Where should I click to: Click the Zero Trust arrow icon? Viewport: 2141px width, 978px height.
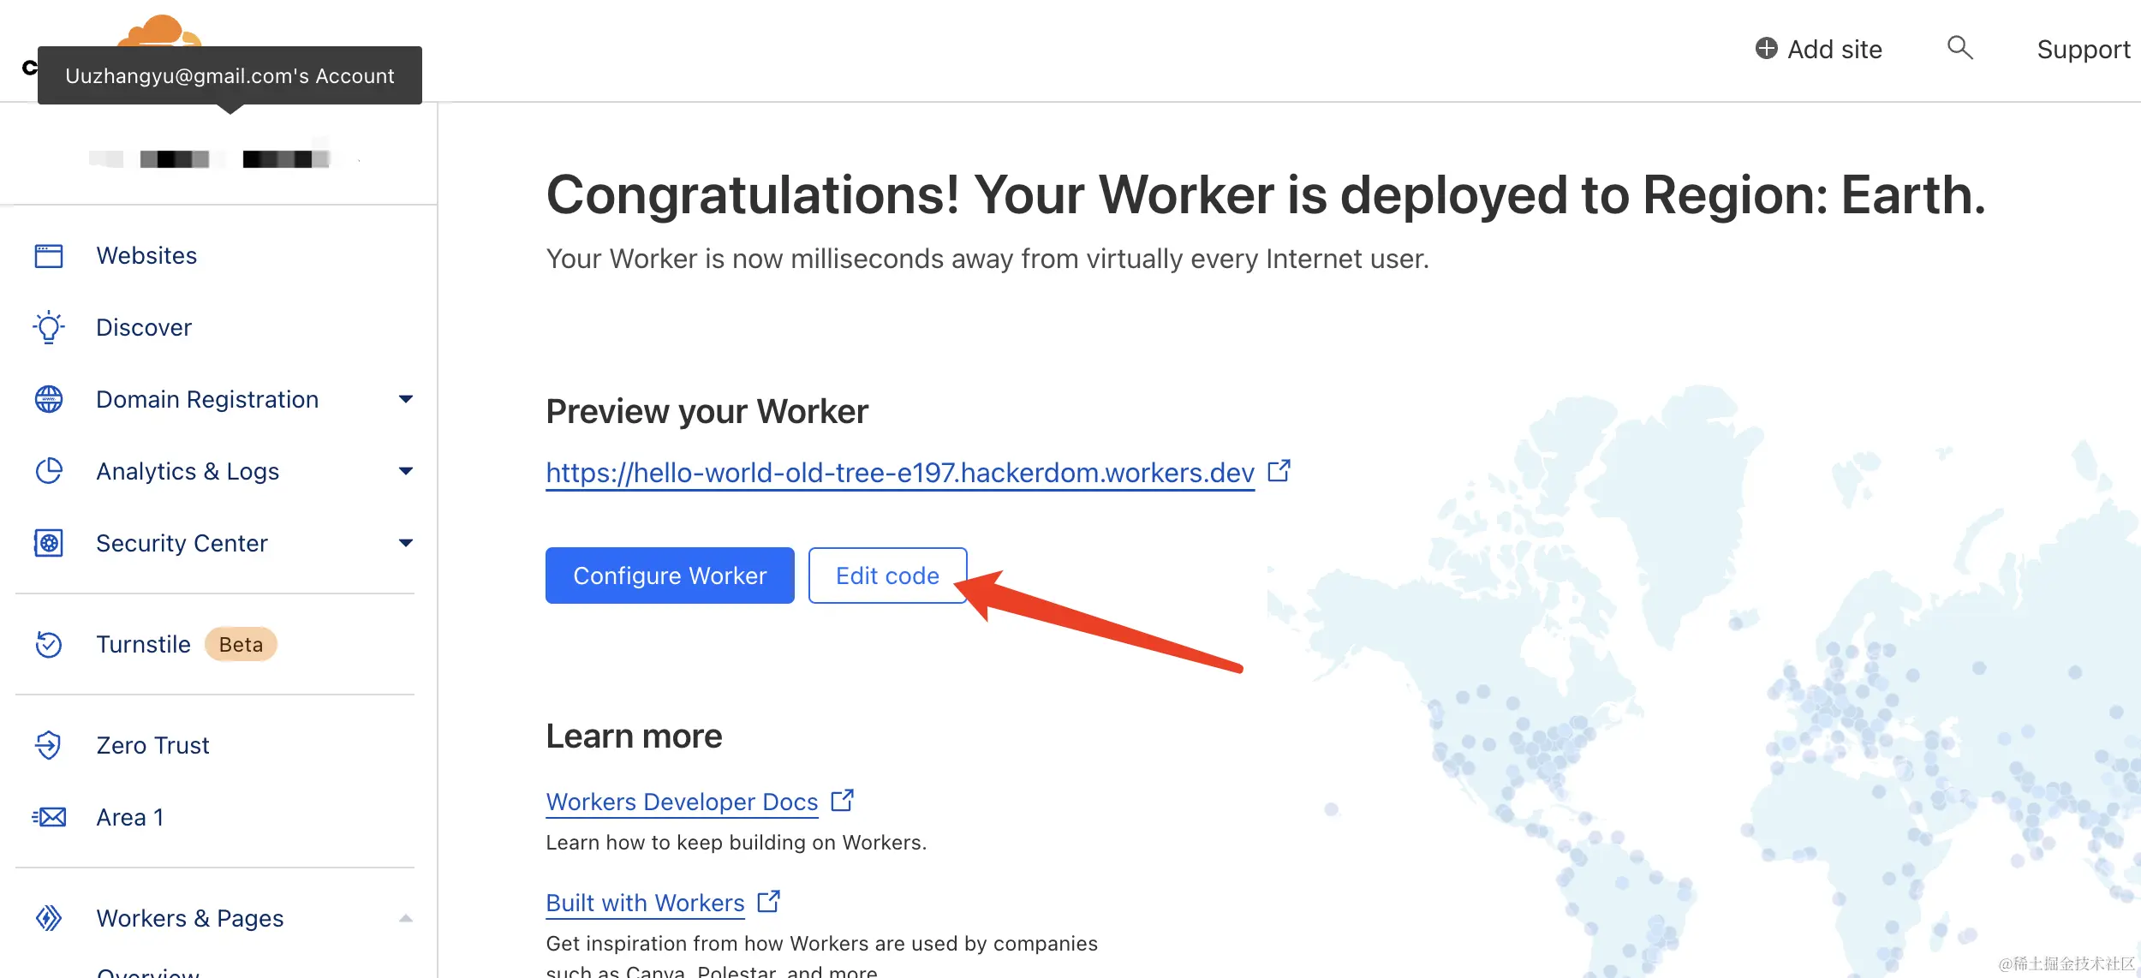pos(49,745)
